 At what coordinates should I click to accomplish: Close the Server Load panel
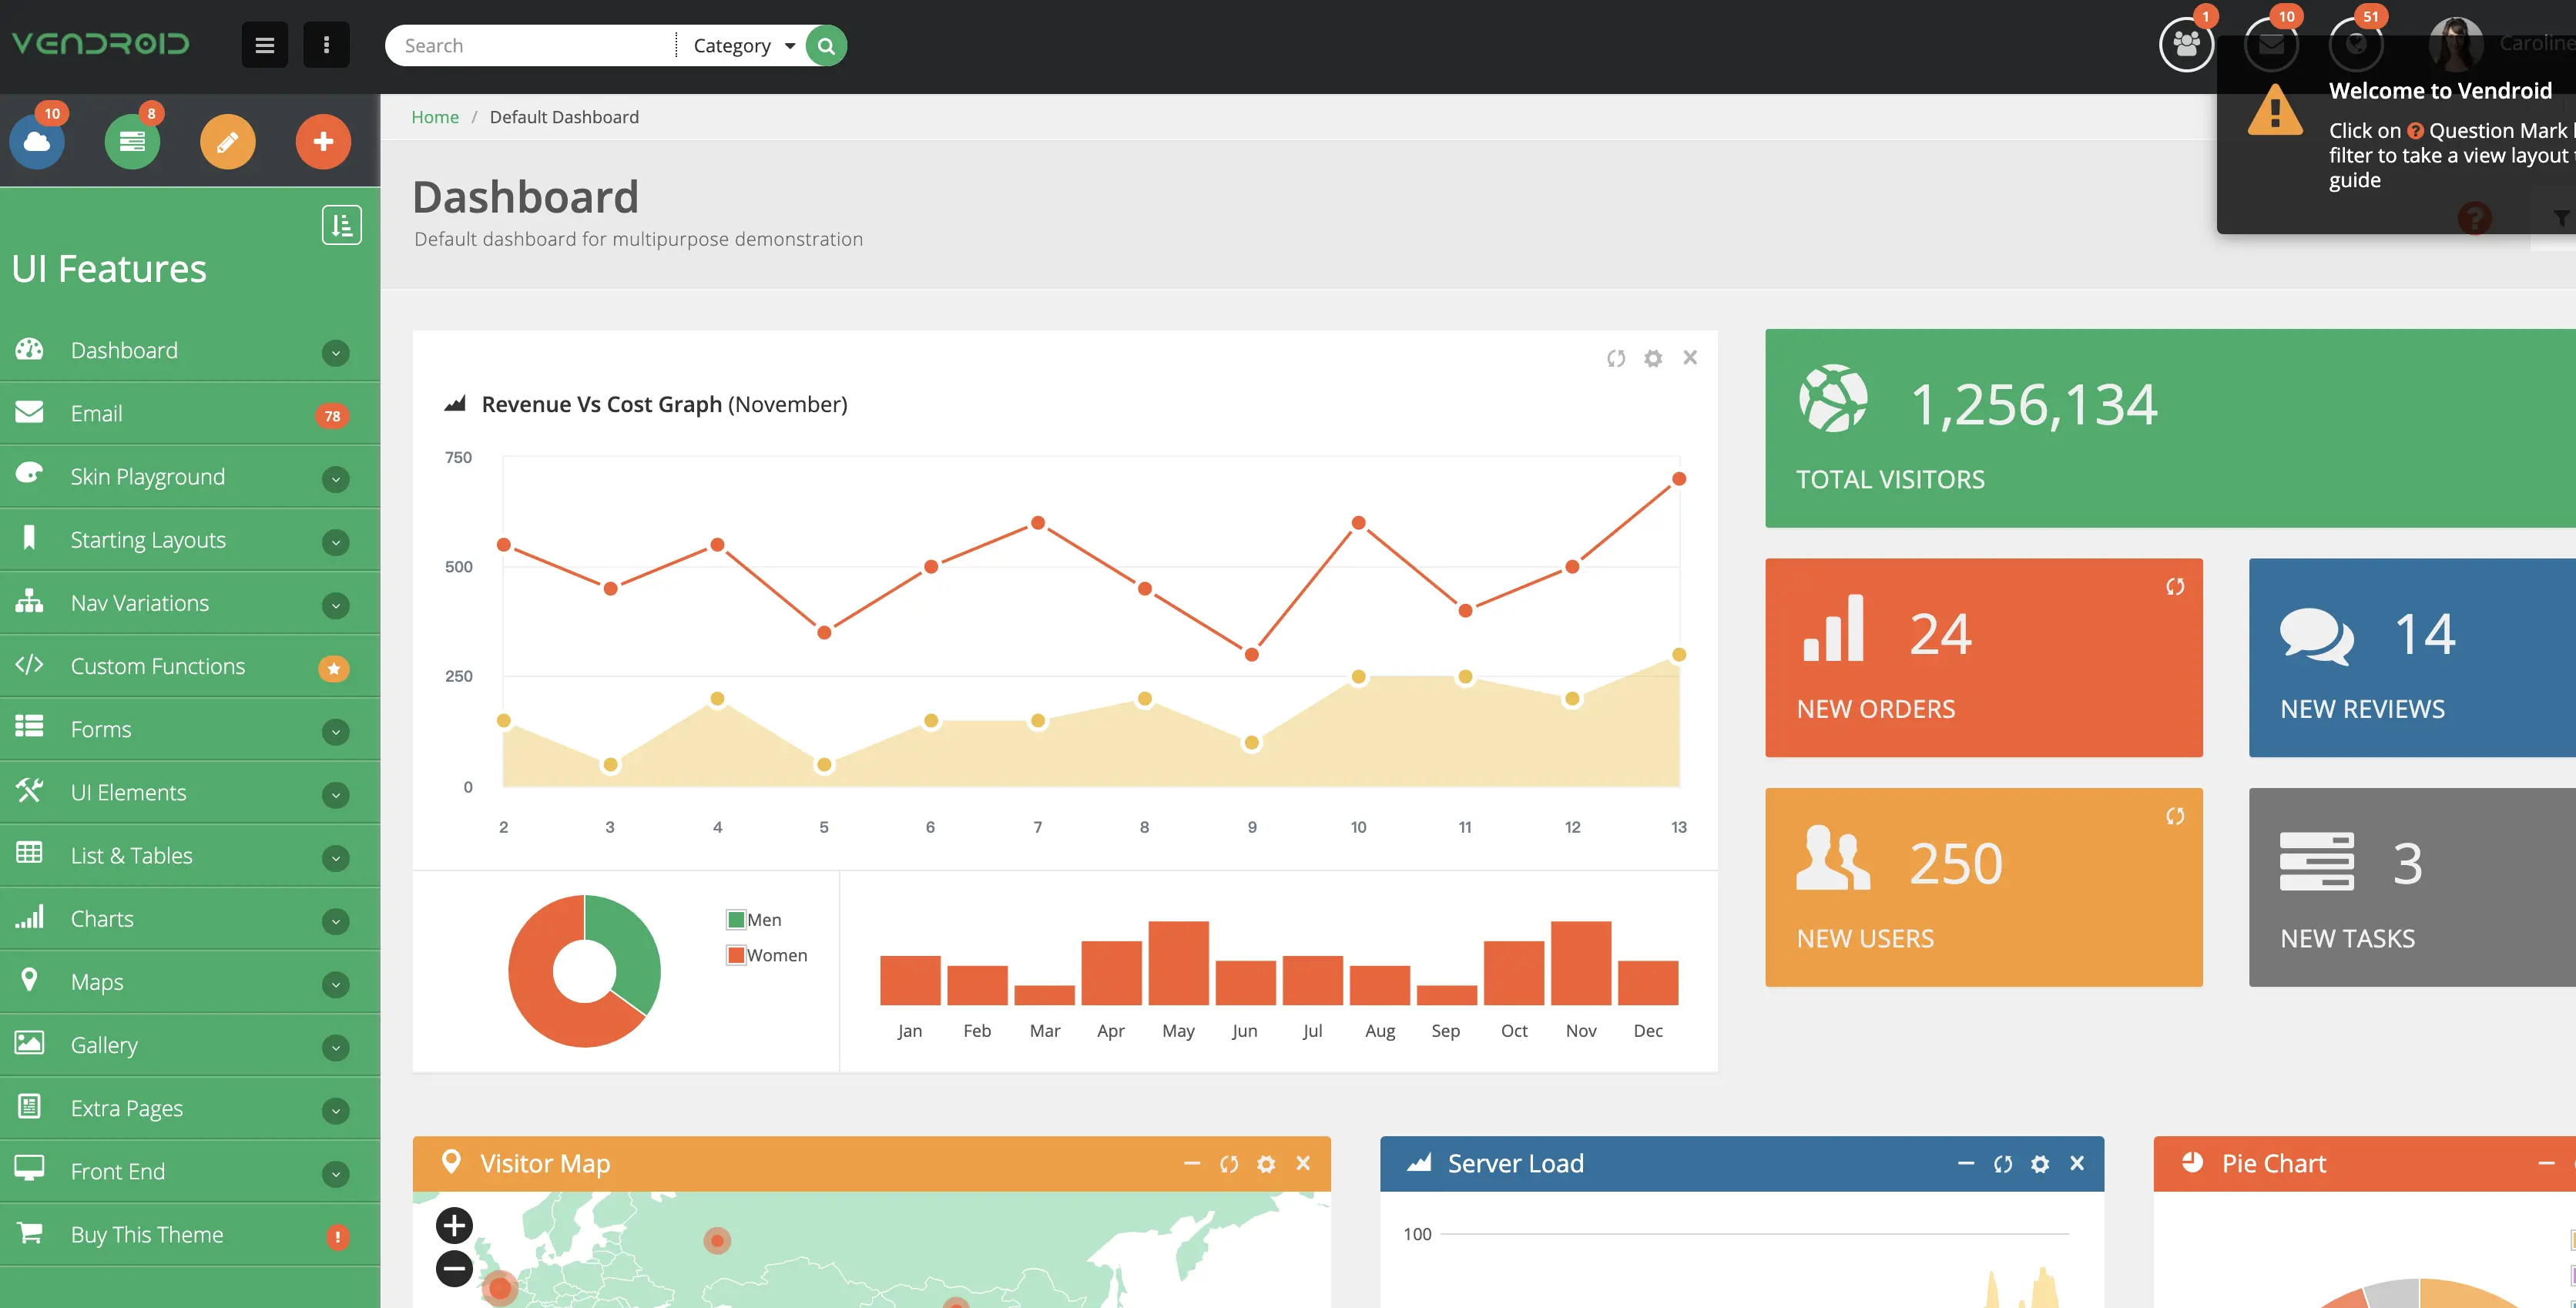pyautogui.click(x=2077, y=1163)
